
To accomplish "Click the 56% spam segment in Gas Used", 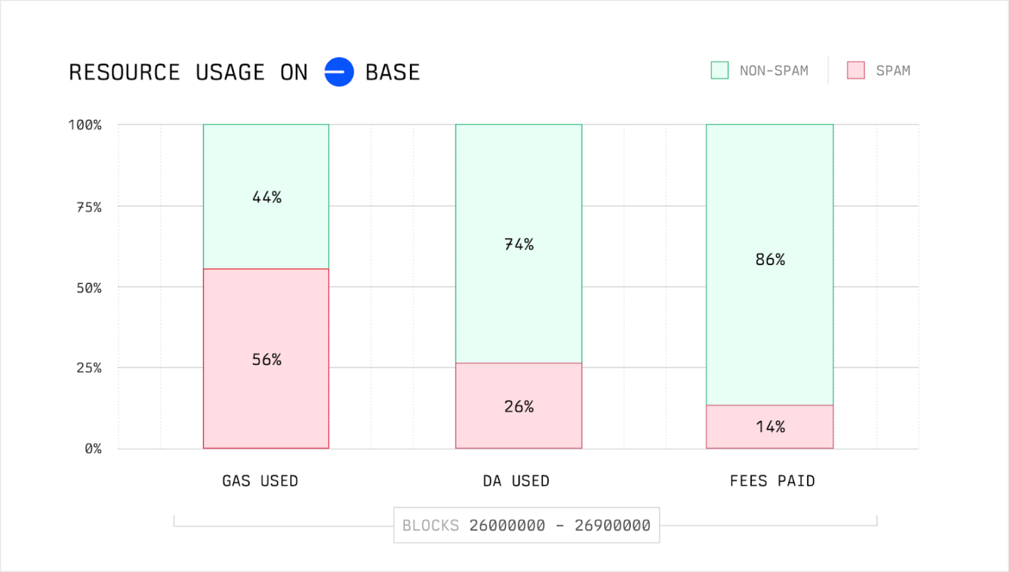I will 266,359.
